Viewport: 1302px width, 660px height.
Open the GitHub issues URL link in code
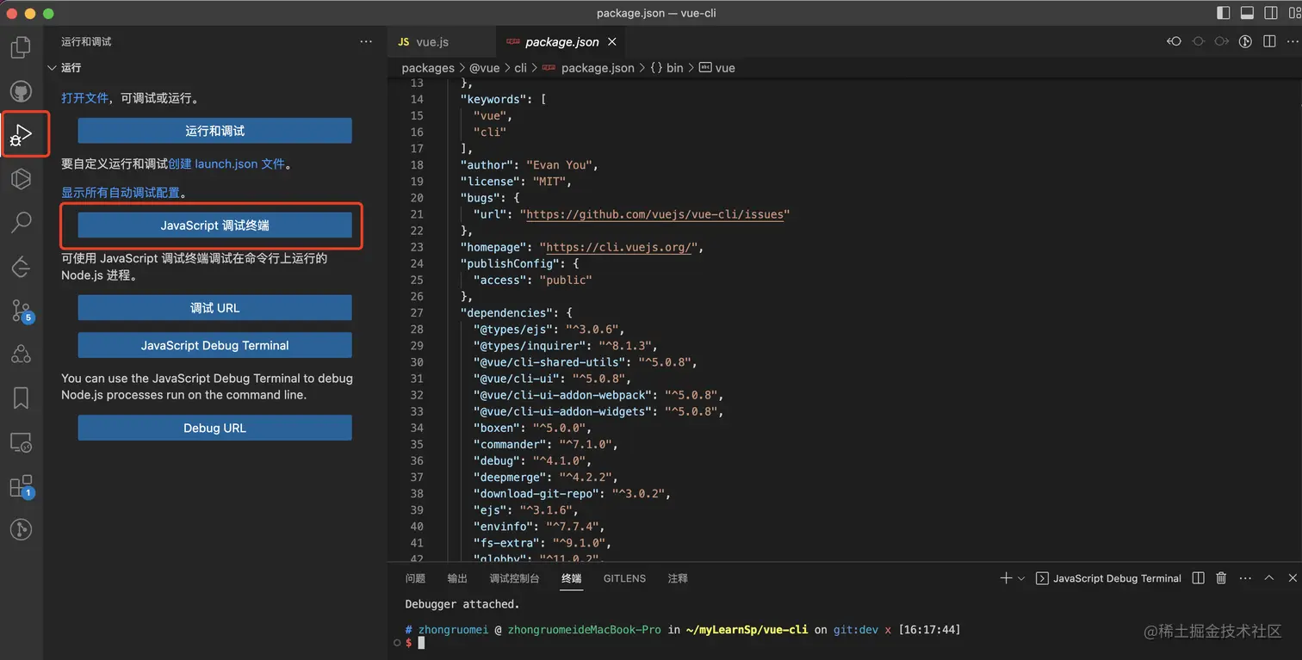[654, 214]
